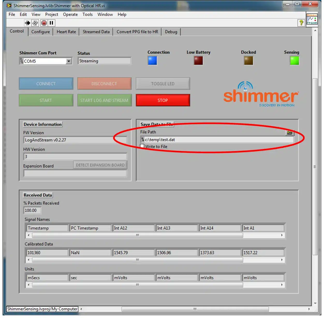Switch to Convert PPG file to HR tab
This screenshot has height=318, width=324.
pos(137,32)
